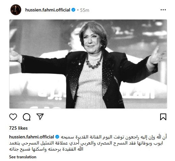Open hussien.fahmi.official profile from the post header

pyautogui.click(x=48, y=10)
